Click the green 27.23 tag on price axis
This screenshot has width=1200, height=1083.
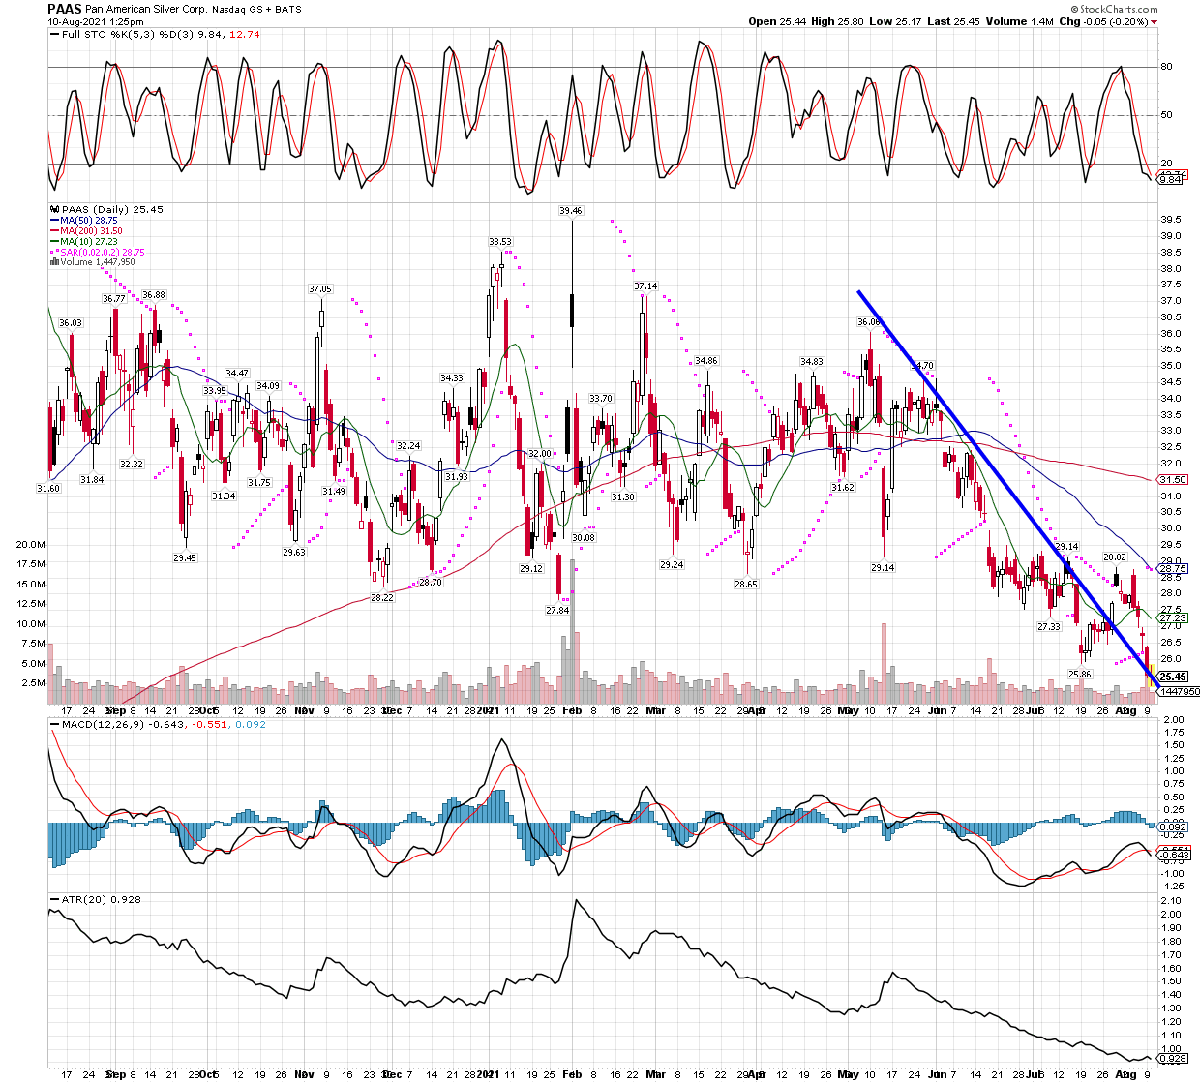coord(1173,618)
